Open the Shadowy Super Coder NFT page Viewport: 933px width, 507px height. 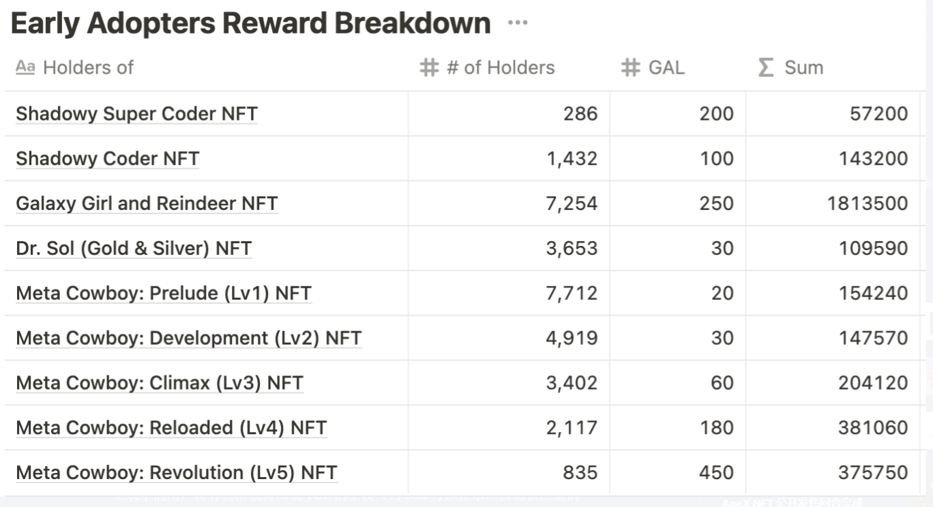tap(136, 114)
